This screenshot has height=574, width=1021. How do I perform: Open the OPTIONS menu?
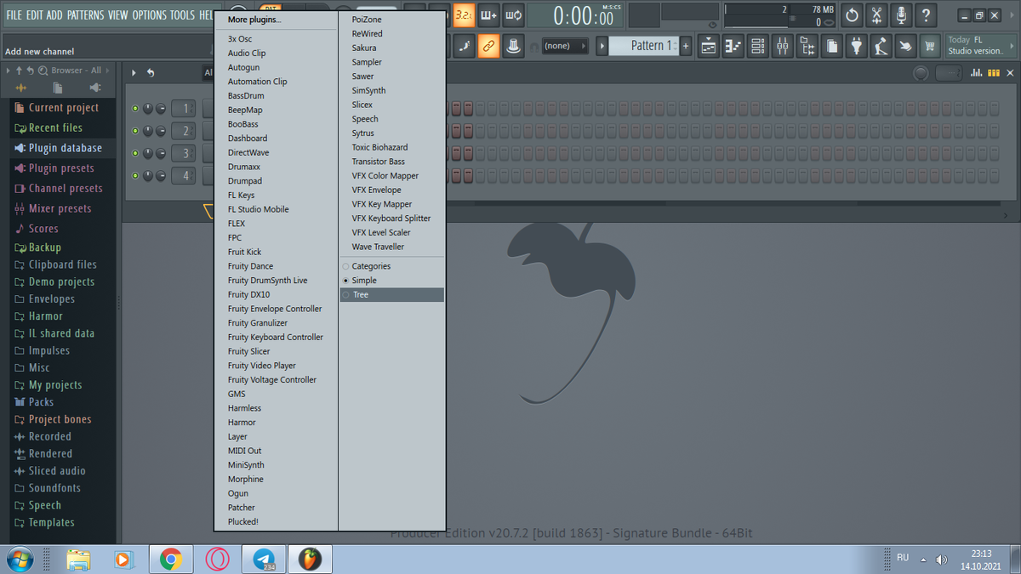click(x=149, y=15)
